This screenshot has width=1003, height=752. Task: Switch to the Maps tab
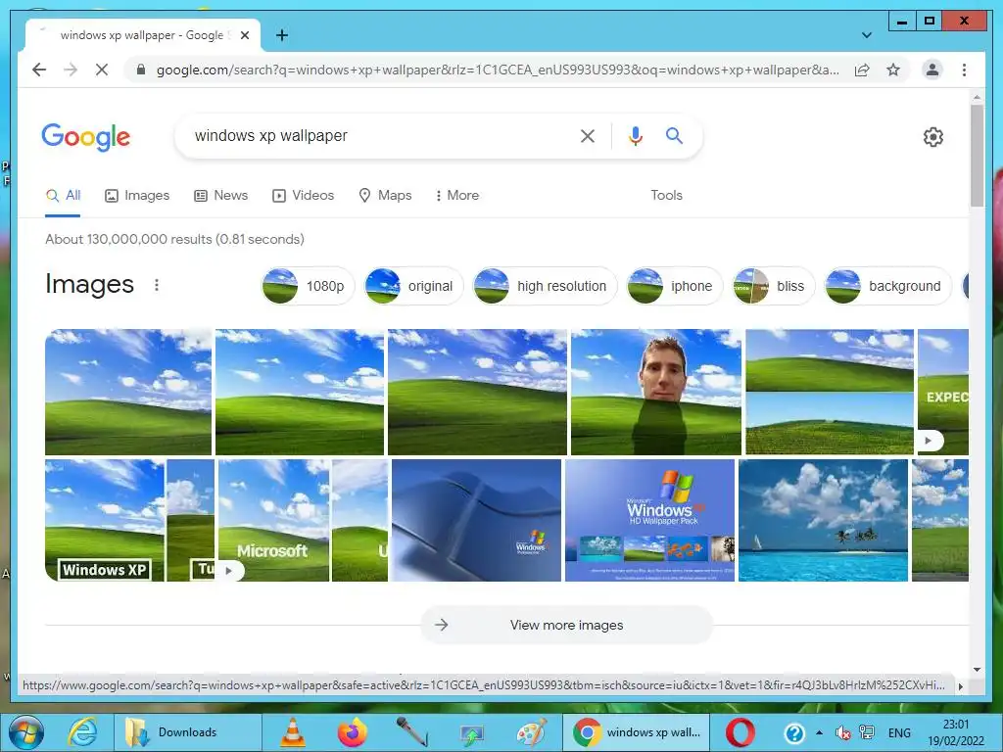(x=385, y=196)
